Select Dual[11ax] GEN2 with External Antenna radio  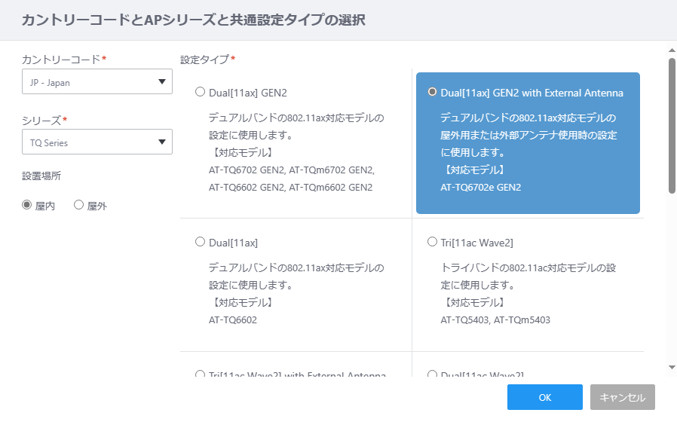coord(432,92)
